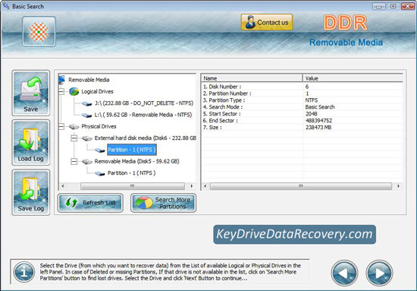417x291 pixels.
Task: Collapse the Physical Drives node
Action: click(x=61, y=126)
